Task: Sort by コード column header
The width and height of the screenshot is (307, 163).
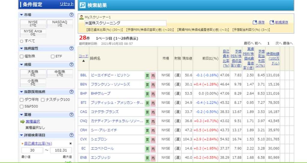Action: tap(83, 56)
